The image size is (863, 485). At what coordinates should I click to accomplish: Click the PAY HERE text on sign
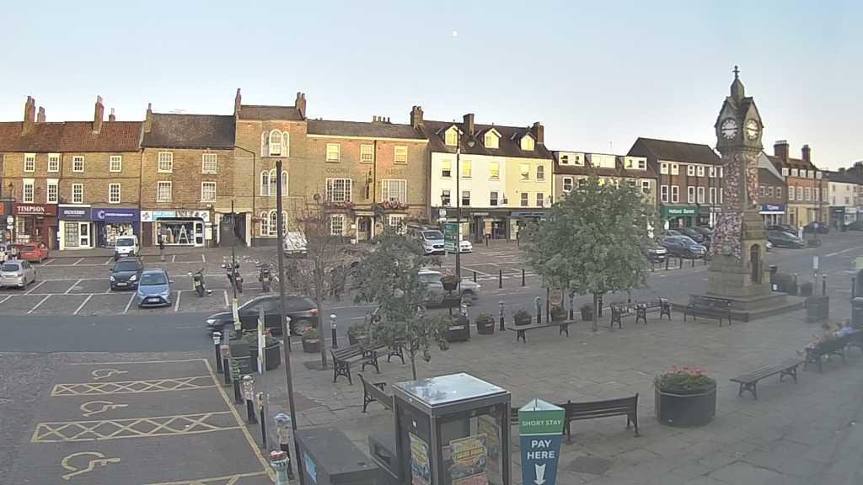click(x=541, y=450)
